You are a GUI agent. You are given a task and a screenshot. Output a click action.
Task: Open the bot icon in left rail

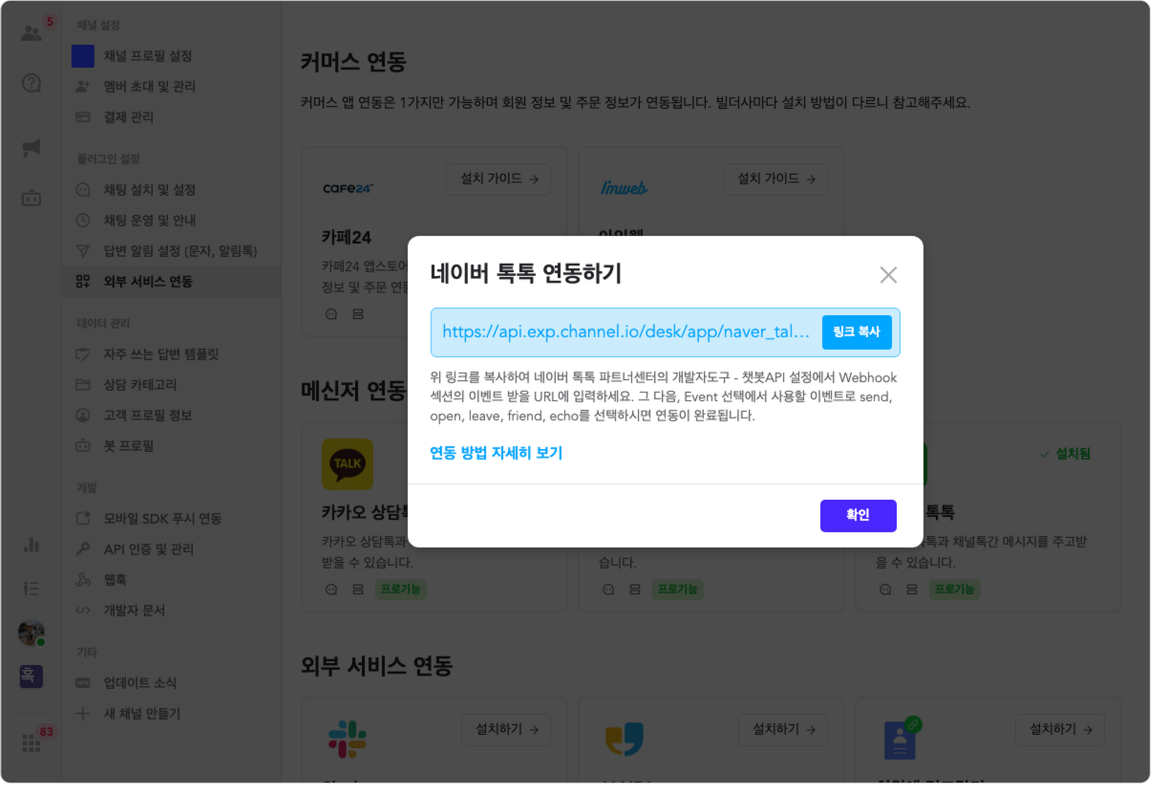click(x=31, y=198)
